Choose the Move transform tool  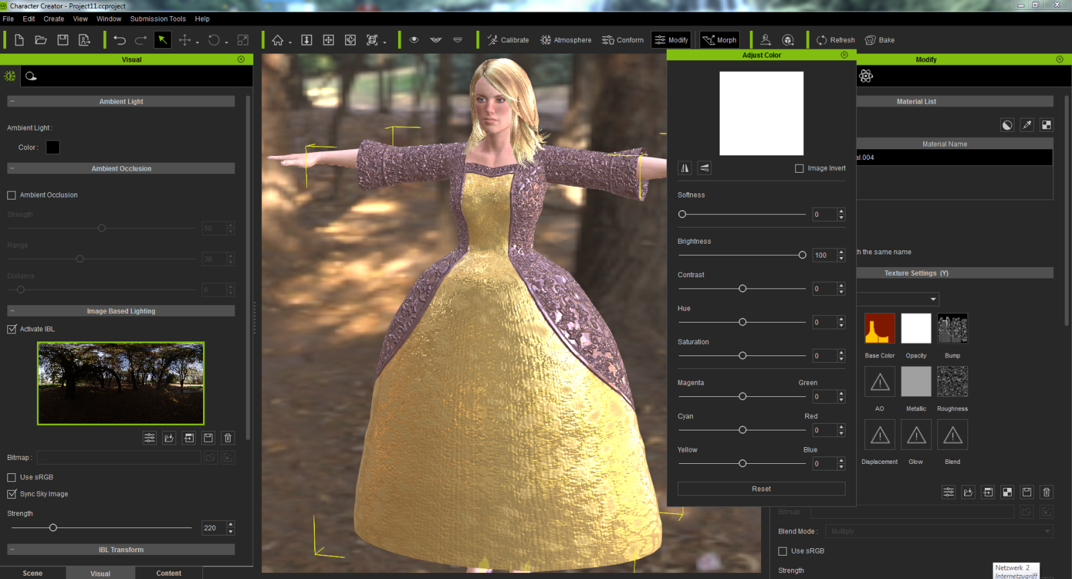pyautogui.click(x=185, y=40)
